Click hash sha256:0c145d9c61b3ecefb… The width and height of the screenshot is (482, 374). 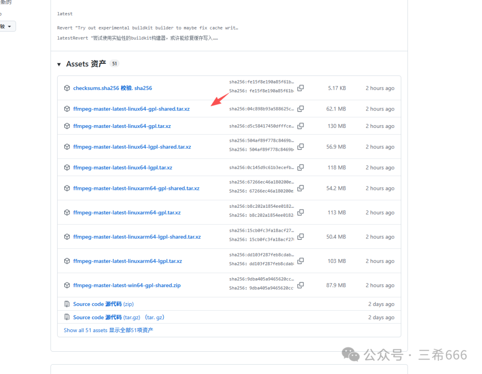point(262,167)
